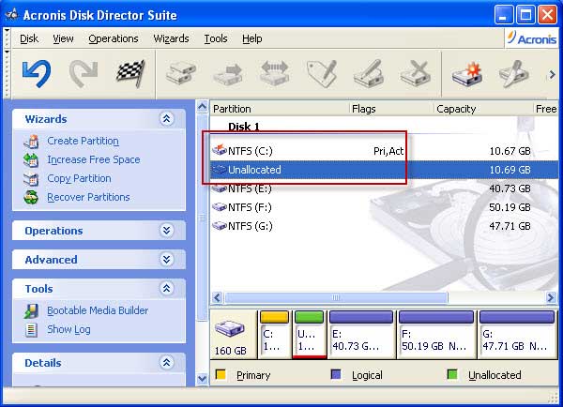Select the E: 40.73 GB partition block

coord(361,335)
